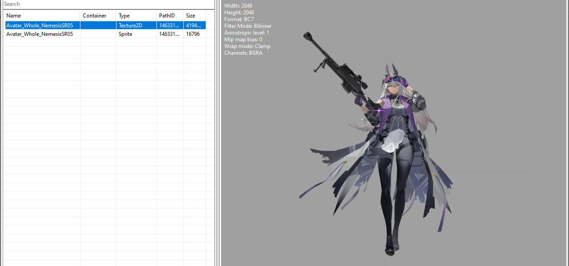Click the character preview image
This screenshot has width=569, height=266.
377,144
